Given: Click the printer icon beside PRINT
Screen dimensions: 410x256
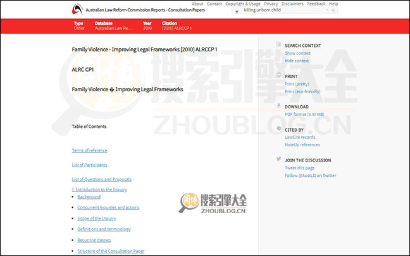Looking at the screenshot, I should point(278,75).
